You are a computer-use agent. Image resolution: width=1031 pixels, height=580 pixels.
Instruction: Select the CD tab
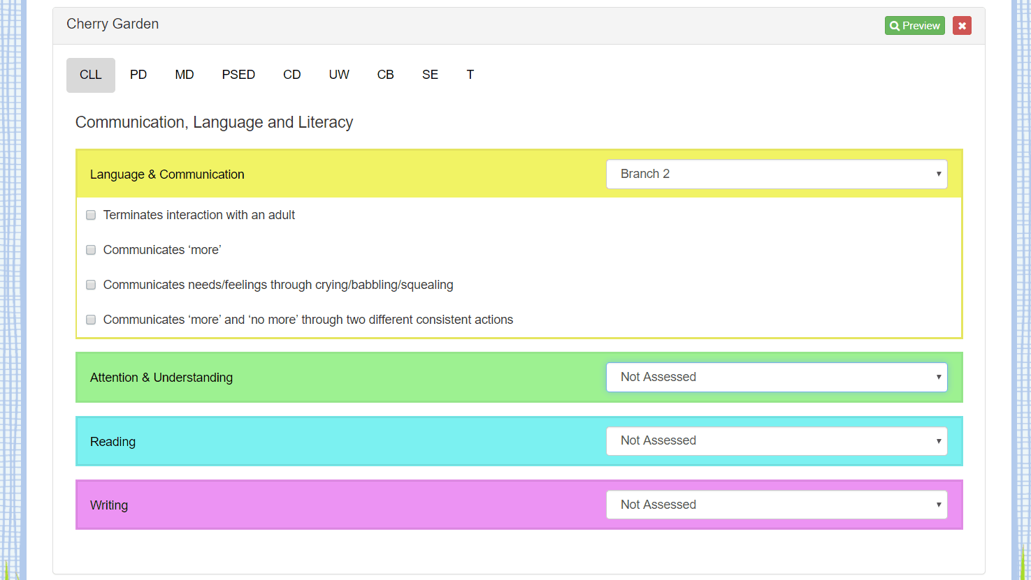point(291,75)
